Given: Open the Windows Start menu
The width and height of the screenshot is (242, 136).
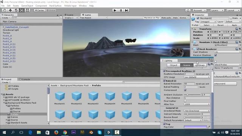Looking at the screenshot, I should (x=4, y=133).
